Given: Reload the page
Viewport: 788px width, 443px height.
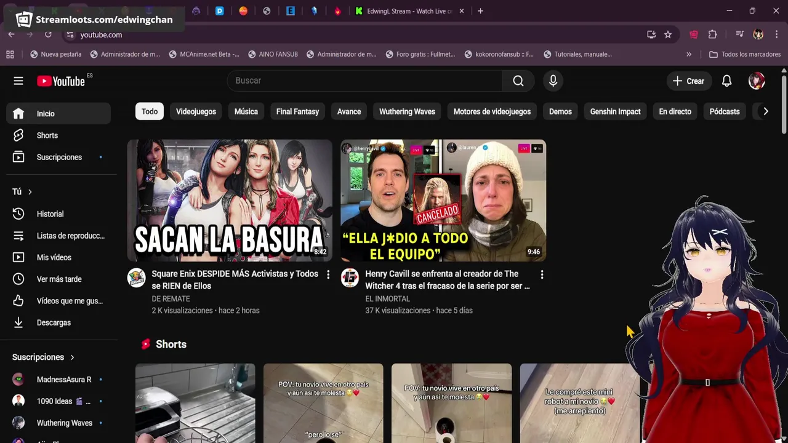Looking at the screenshot, I should coord(48,34).
